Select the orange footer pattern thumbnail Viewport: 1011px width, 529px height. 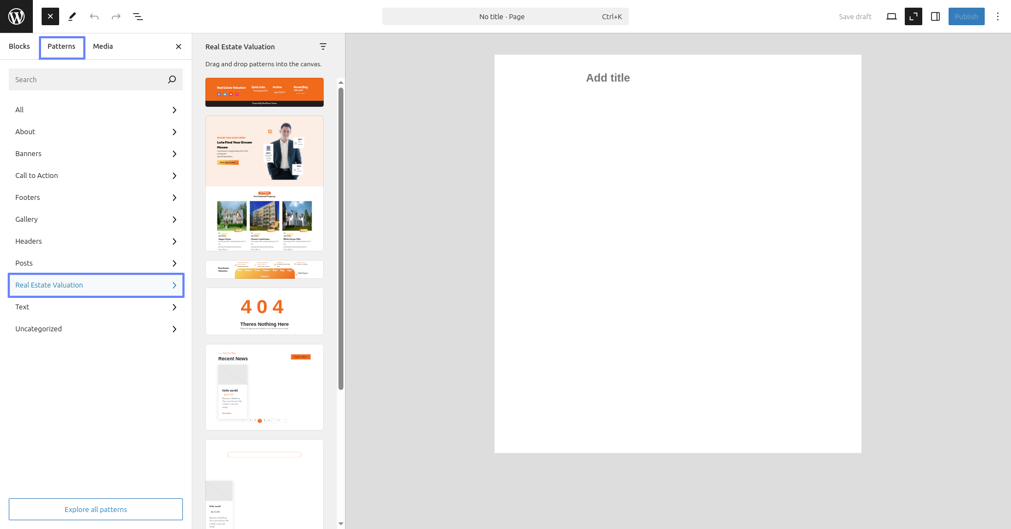tap(265, 92)
